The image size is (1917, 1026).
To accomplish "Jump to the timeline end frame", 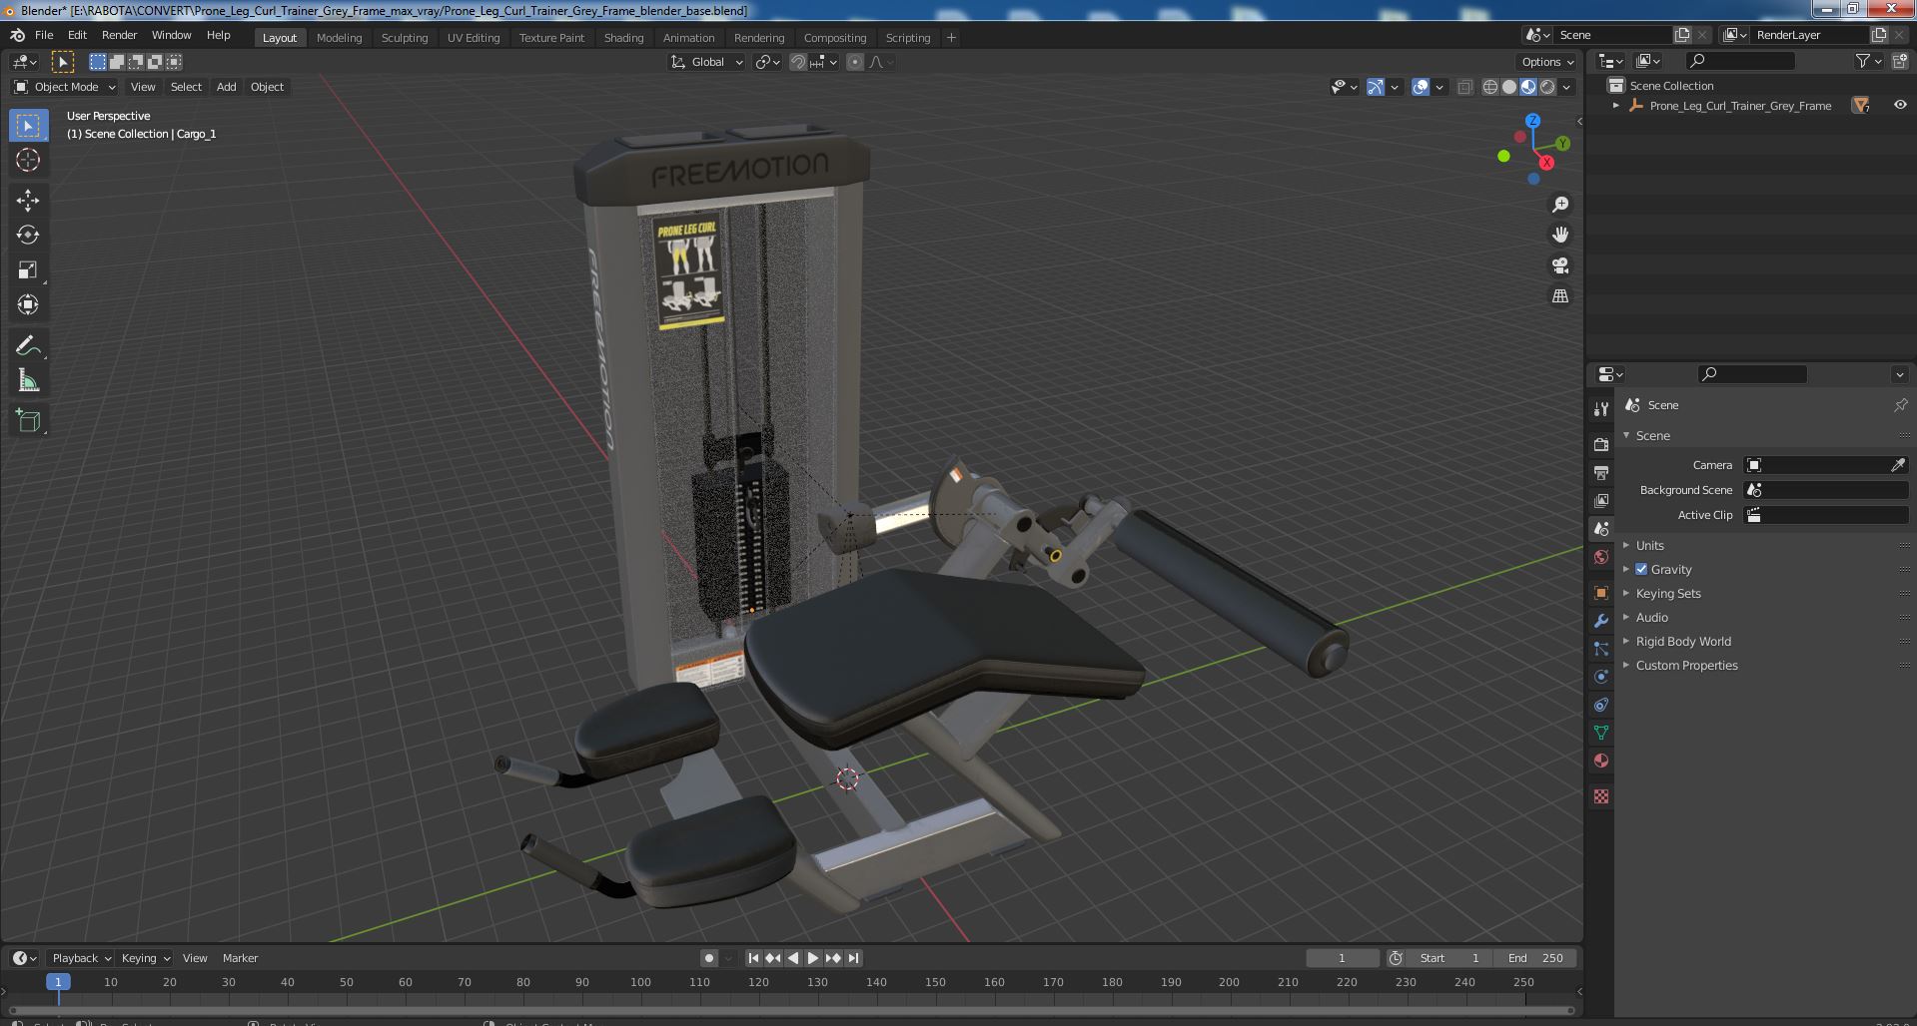I will pos(853,958).
